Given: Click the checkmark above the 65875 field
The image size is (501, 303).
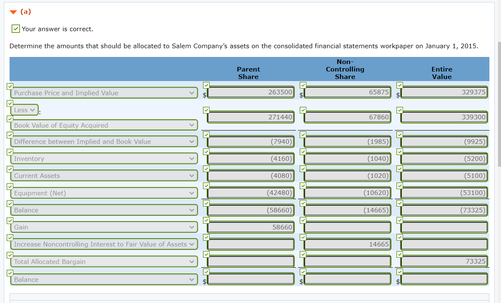Looking at the screenshot, I should pos(303,85).
